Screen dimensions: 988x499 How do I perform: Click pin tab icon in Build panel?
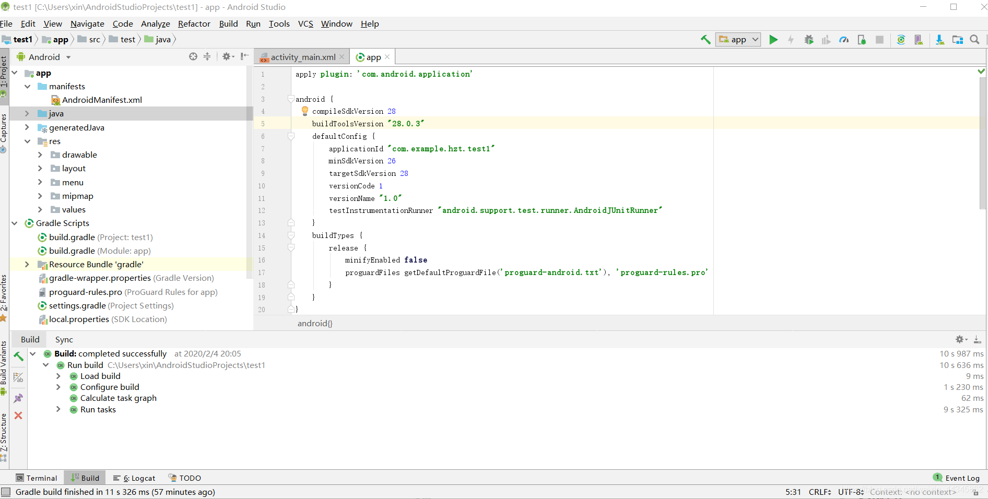click(18, 398)
